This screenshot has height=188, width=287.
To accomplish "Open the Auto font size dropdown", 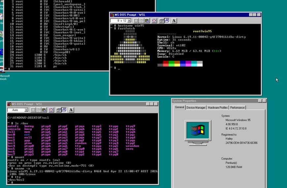I will (26, 110).
